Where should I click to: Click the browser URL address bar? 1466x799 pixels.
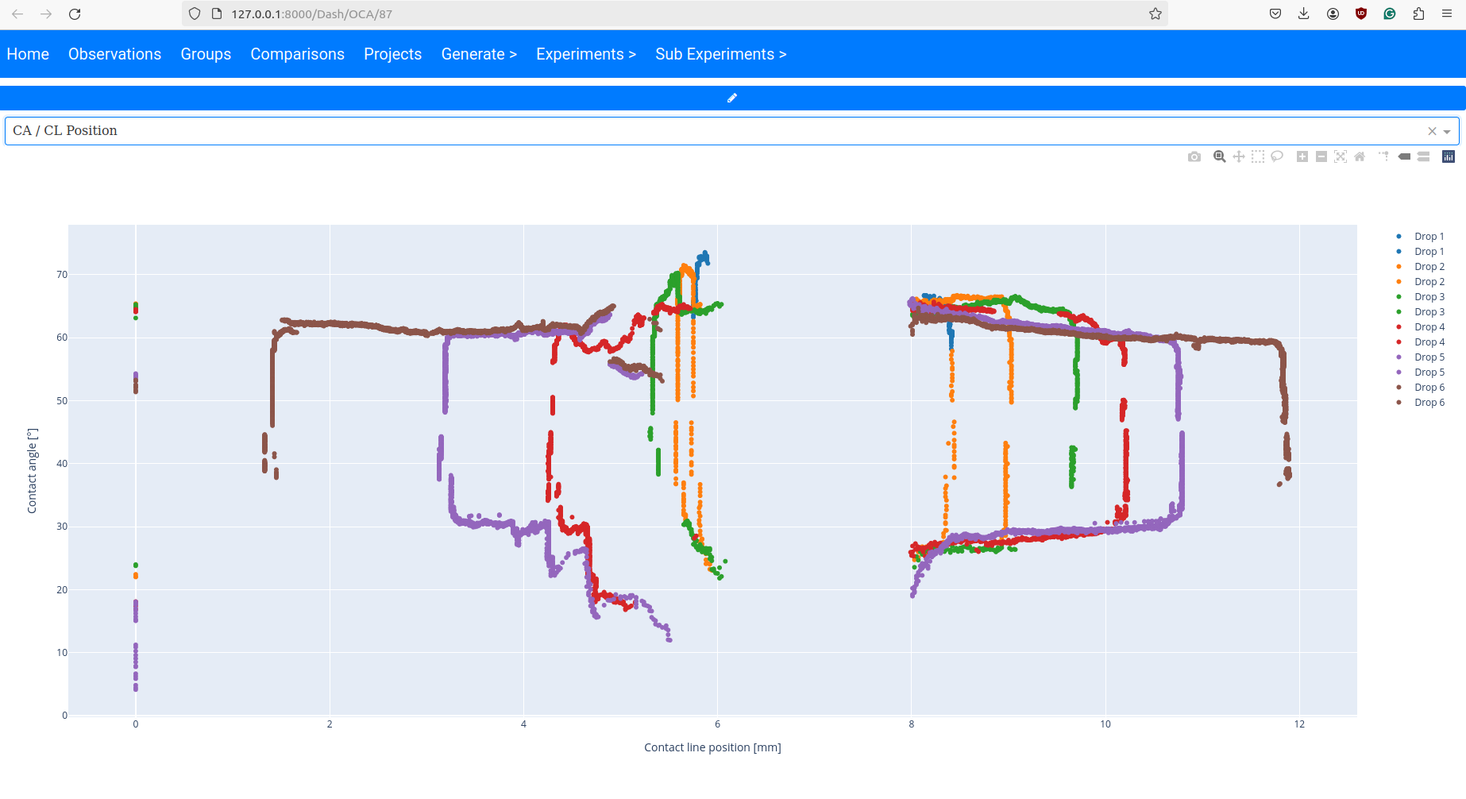[x=675, y=14]
